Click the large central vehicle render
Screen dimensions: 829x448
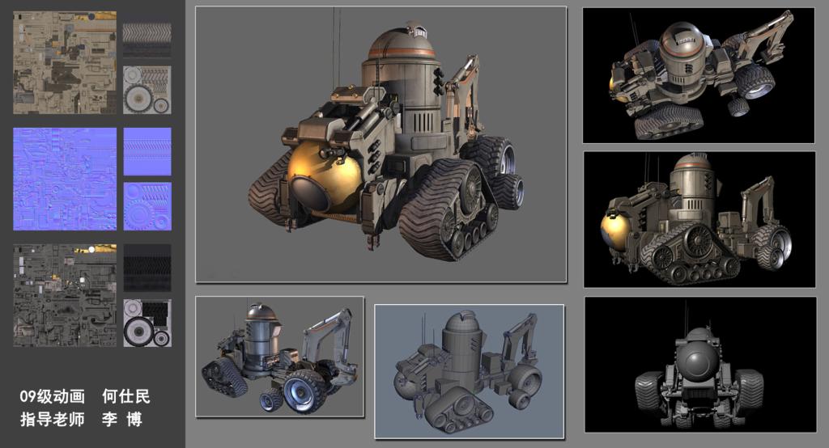point(380,145)
